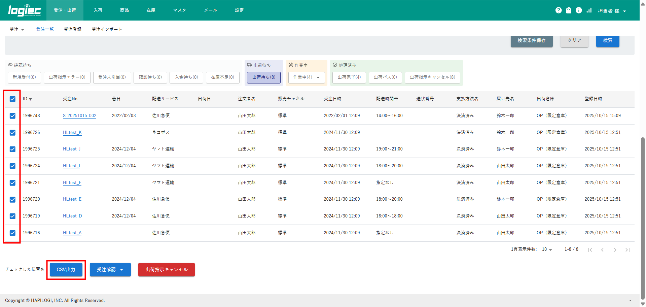Uncheck the select-all checkbox in table header
Viewport: 646px width, 307px height.
[x=12, y=99]
